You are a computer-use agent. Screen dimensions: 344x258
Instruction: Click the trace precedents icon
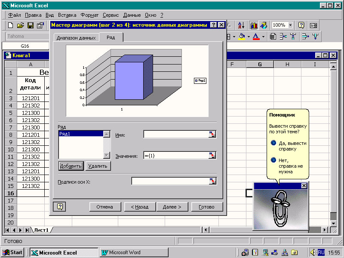[x=283, y=37]
